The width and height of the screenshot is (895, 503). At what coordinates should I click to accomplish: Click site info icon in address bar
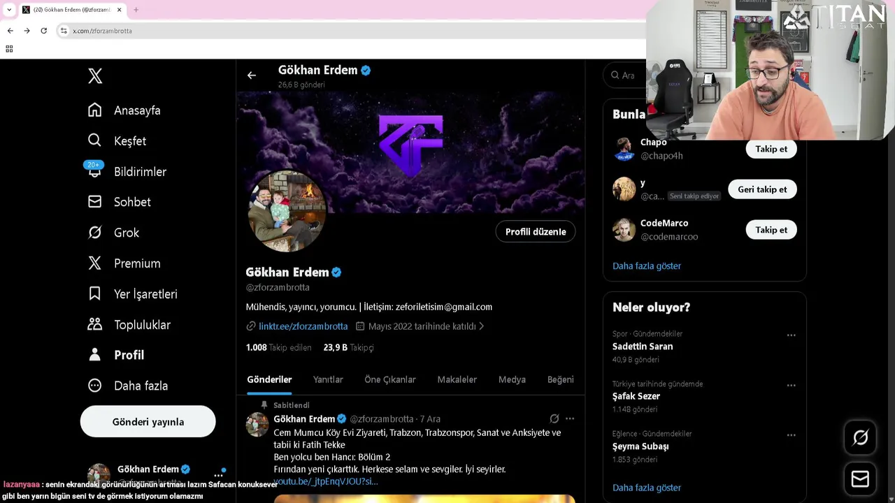pyautogui.click(x=64, y=31)
